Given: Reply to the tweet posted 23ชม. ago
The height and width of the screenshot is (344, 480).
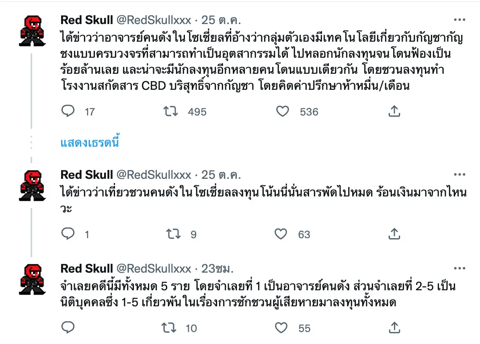Looking at the screenshot, I should point(67,328).
